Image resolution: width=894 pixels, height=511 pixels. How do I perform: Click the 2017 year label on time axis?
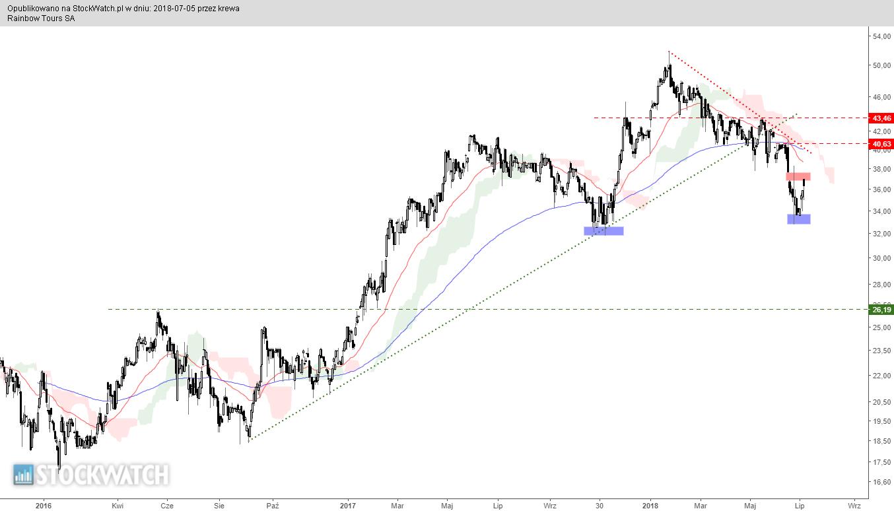coord(348,506)
